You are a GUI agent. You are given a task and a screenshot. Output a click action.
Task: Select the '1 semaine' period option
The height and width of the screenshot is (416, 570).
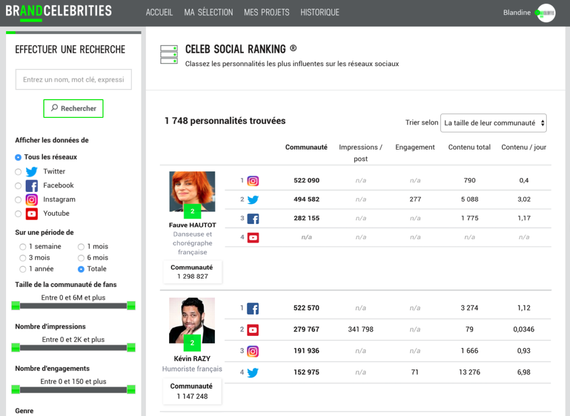23,247
